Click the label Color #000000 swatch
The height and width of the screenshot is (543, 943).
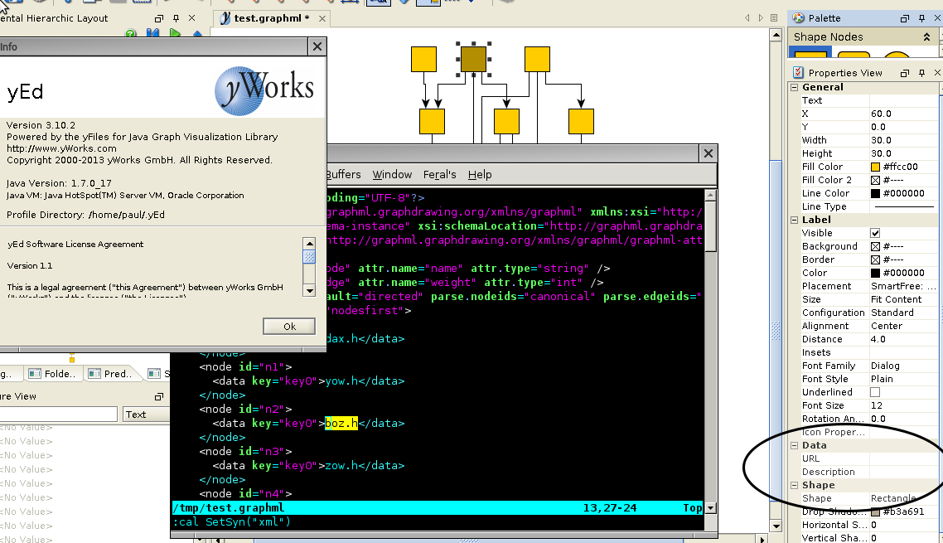coord(875,273)
